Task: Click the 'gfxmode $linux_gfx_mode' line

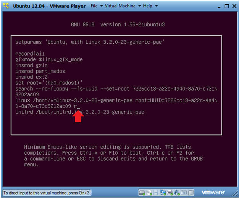Action: pos(49,59)
